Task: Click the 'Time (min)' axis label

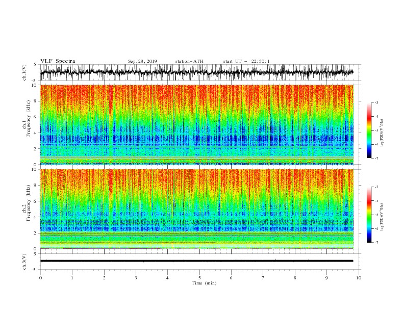Action: click(x=204, y=283)
